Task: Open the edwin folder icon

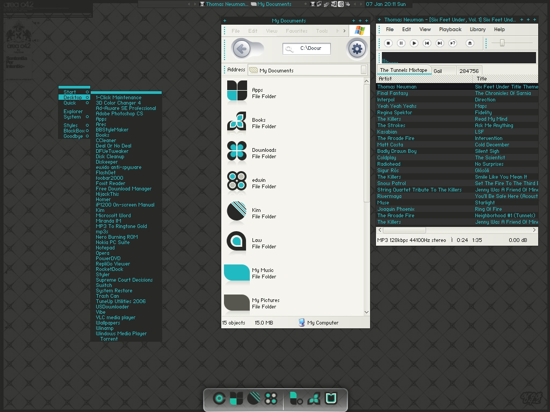Action: [x=237, y=181]
